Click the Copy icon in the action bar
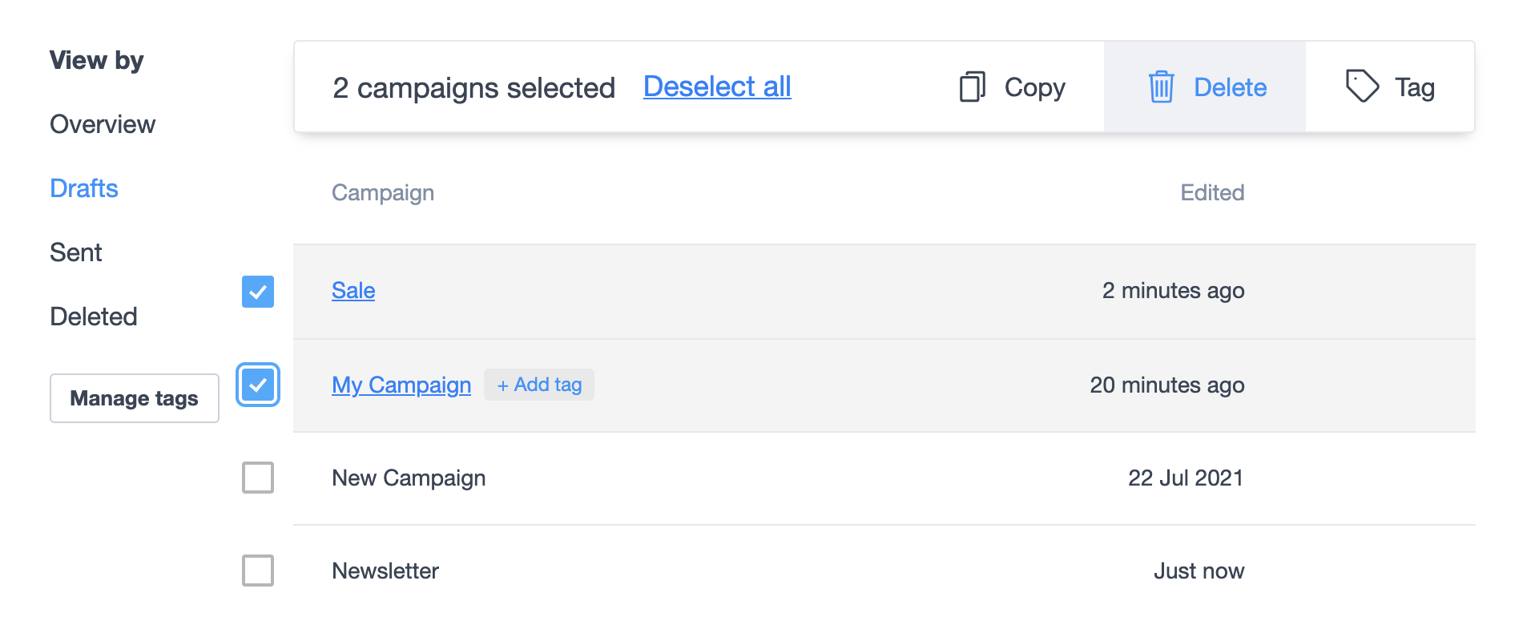Screen dimensions: 1535x617 click(972, 87)
